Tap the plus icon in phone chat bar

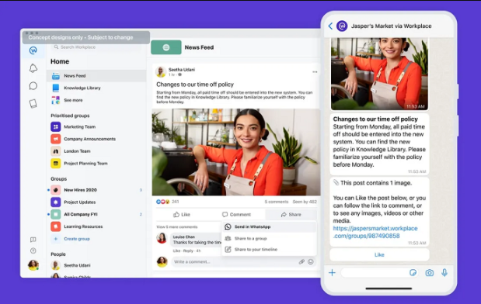[333, 272]
